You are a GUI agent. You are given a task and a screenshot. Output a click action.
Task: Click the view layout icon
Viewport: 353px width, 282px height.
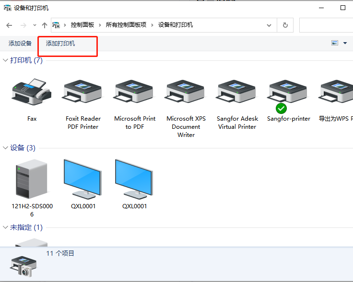[335, 43]
